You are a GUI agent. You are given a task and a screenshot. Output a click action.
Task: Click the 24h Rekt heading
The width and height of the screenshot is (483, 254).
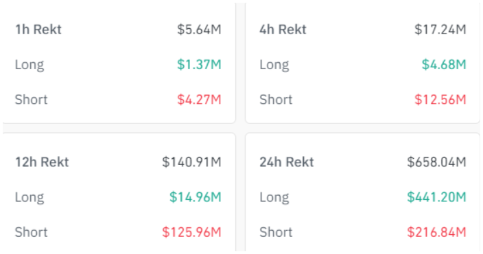pyautogui.click(x=287, y=162)
